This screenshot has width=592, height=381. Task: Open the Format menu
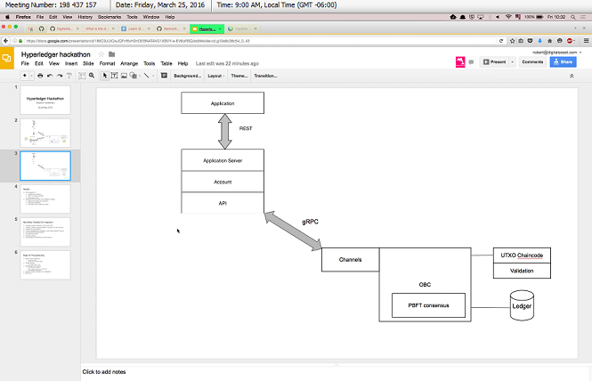pyautogui.click(x=107, y=63)
